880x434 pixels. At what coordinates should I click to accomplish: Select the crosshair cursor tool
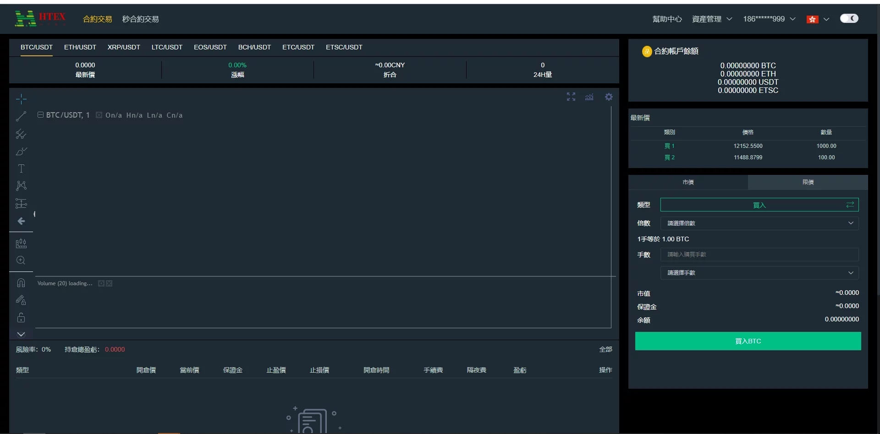click(21, 99)
